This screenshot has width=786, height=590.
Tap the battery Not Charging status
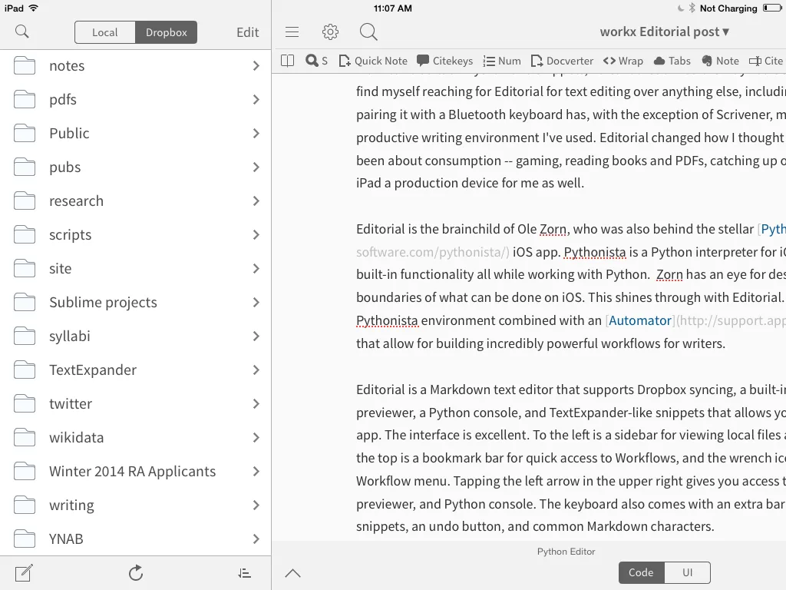click(x=739, y=8)
